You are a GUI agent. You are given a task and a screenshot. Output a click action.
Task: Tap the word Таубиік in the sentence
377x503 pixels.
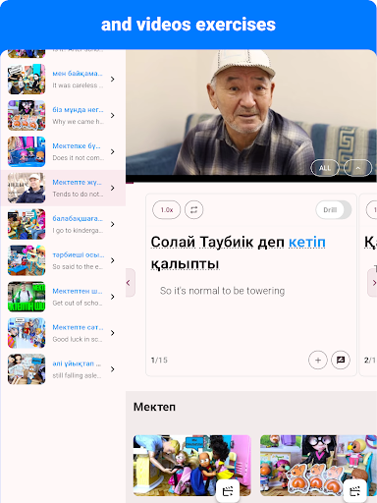pyautogui.click(x=227, y=243)
